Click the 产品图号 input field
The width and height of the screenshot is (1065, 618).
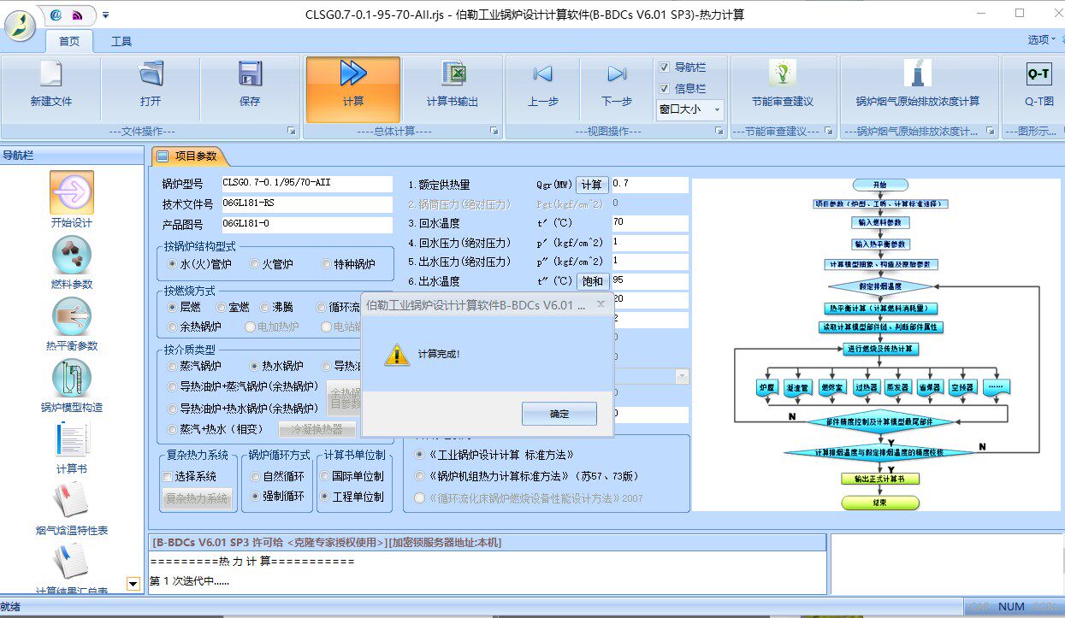click(x=306, y=225)
